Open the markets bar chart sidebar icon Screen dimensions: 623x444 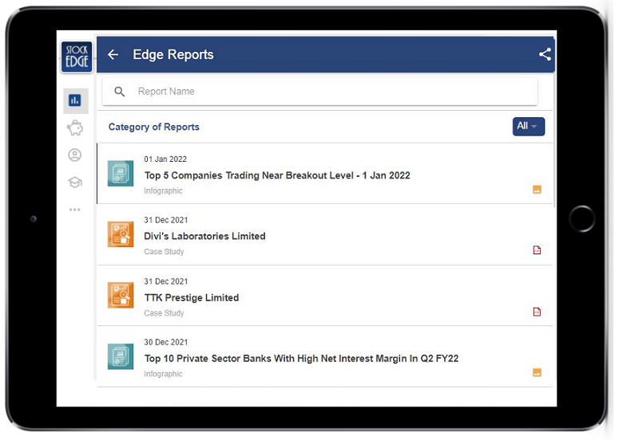76,102
